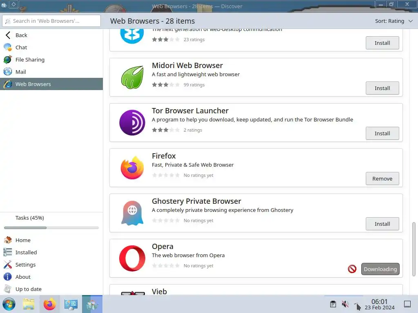Cancel the Opera download with stop icon
Screen dimensions: 418x313
(x=352, y=269)
